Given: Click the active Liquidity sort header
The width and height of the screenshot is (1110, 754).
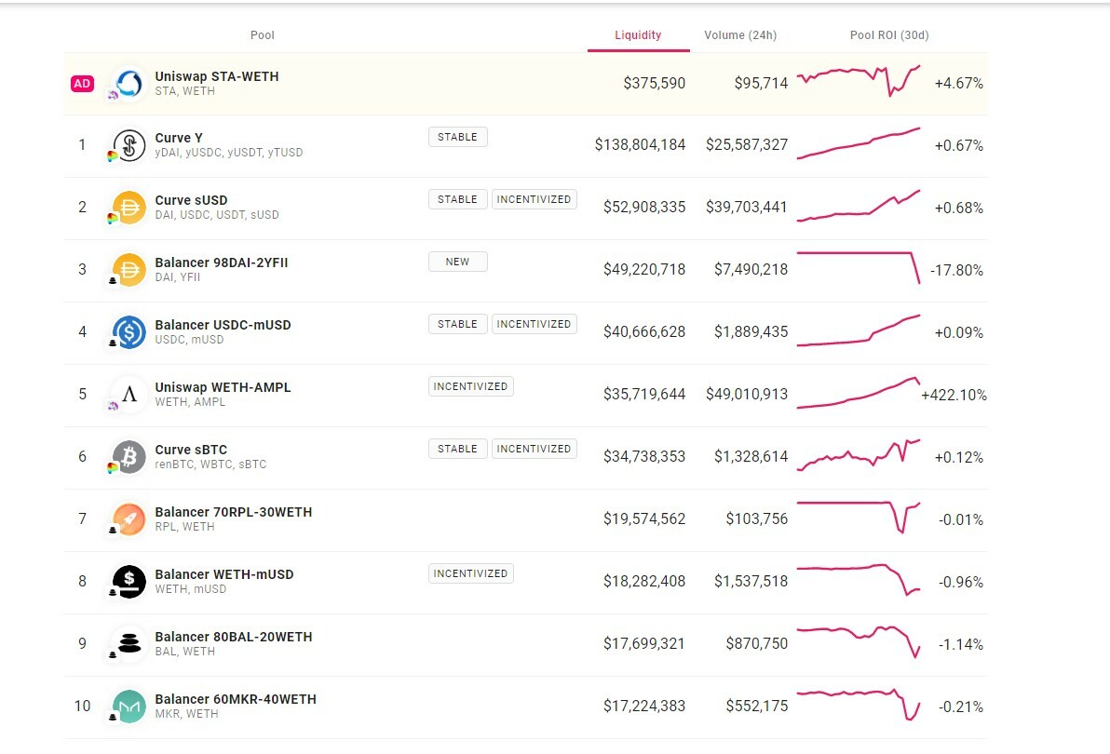Looking at the screenshot, I should click(638, 34).
